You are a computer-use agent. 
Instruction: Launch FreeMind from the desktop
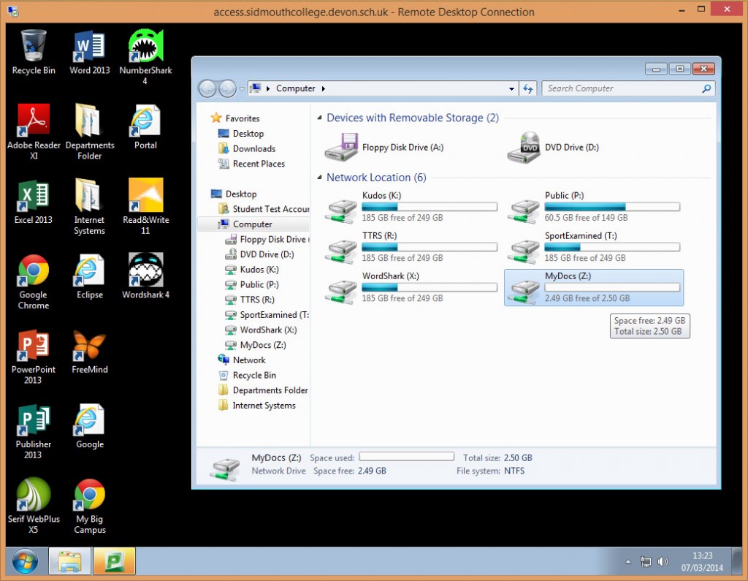(x=90, y=346)
